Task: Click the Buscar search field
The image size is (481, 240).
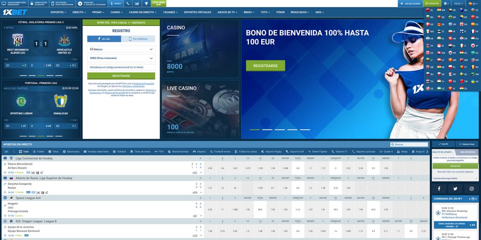Action: point(409,144)
